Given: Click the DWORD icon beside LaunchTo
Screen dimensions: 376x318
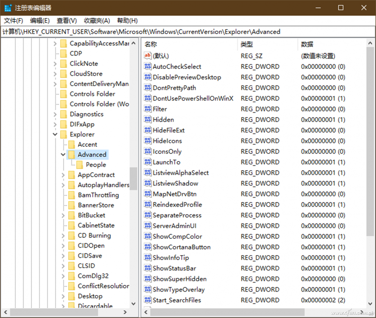Looking at the screenshot, I should (147, 162).
